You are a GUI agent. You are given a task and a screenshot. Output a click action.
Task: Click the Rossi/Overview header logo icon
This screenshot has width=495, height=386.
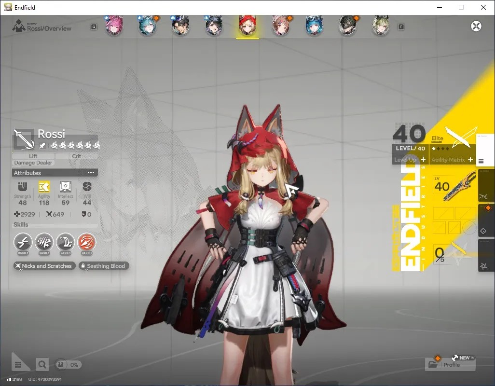[18, 26]
